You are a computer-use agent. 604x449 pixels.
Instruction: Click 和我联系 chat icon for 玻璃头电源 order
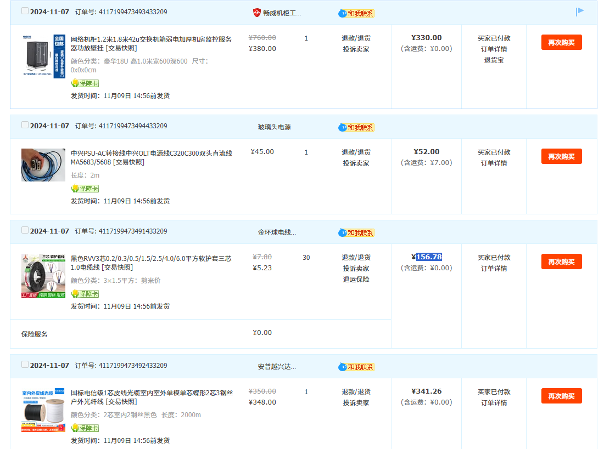[x=356, y=127]
